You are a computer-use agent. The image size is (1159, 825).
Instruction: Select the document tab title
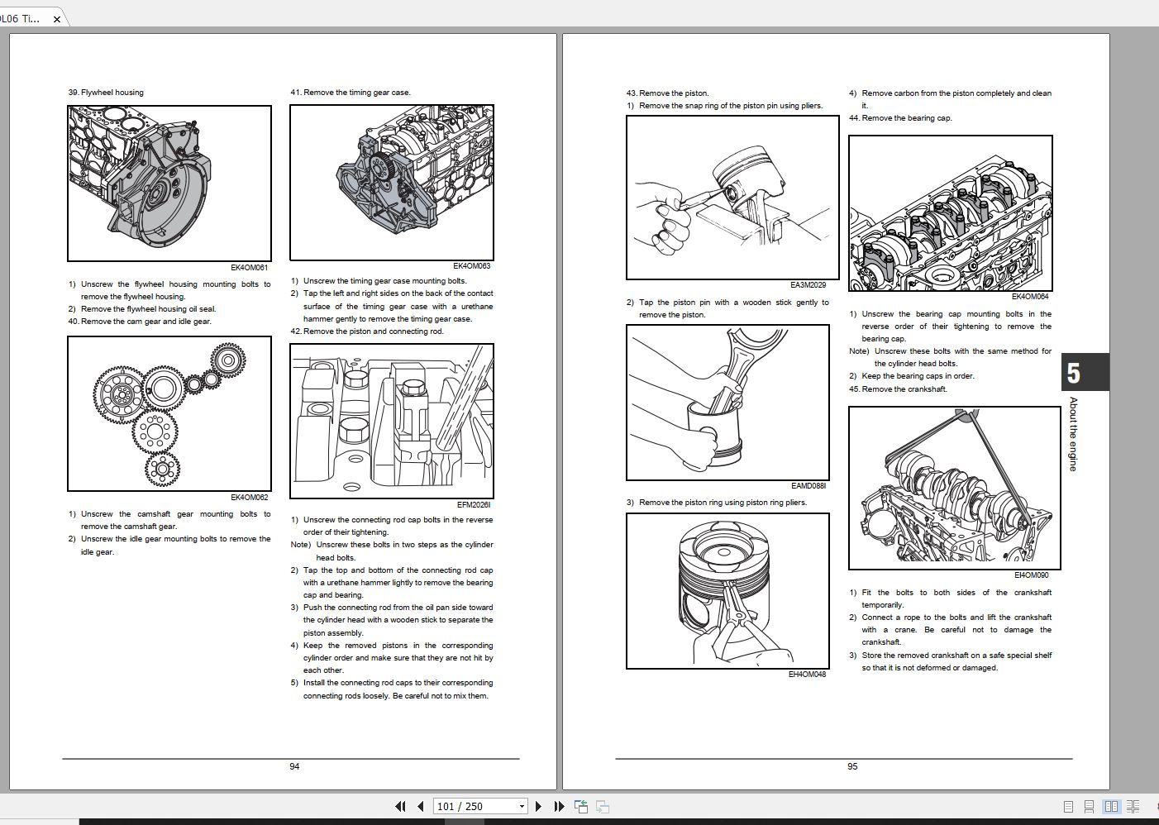point(20,18)
